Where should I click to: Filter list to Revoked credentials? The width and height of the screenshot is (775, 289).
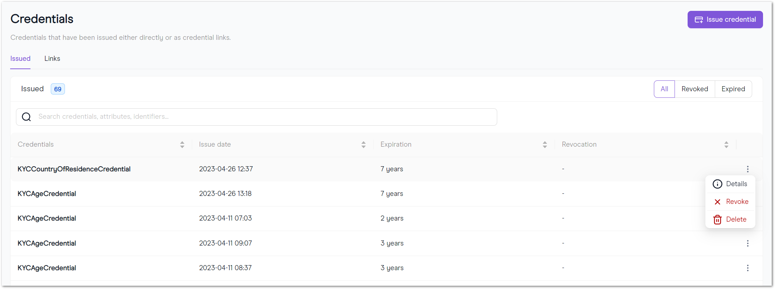[694, 89]
